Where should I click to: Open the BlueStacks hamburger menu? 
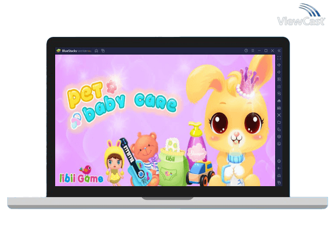click(253, 51)
